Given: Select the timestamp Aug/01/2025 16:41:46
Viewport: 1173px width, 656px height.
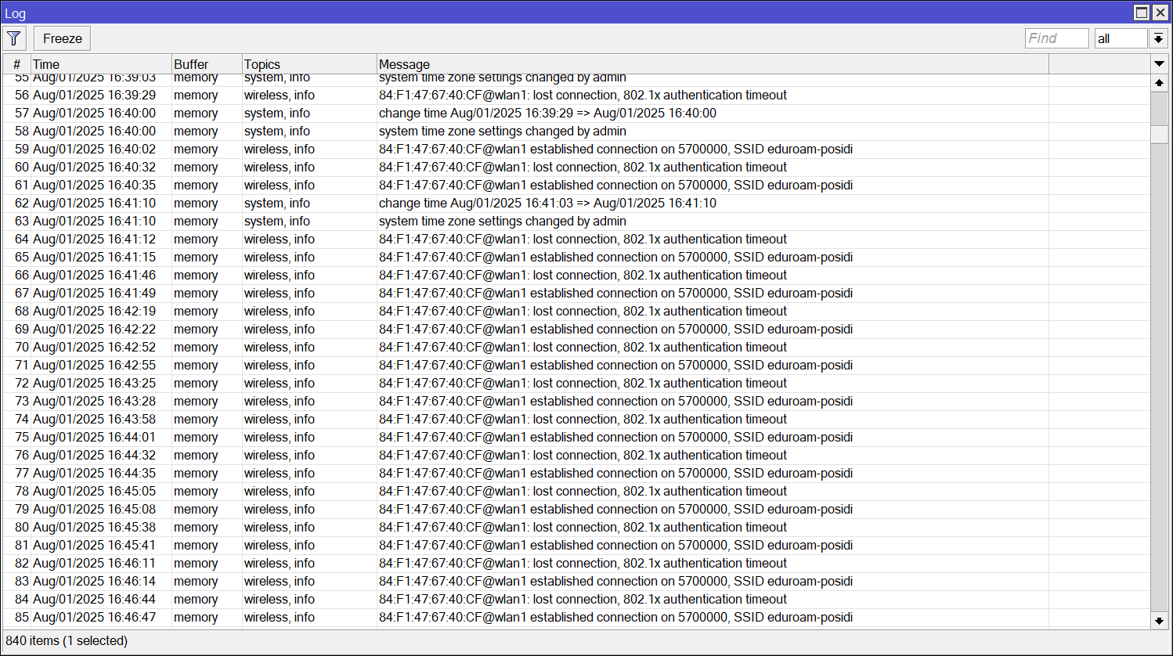Looking at the screenshot, I should (x=94, y=275).
